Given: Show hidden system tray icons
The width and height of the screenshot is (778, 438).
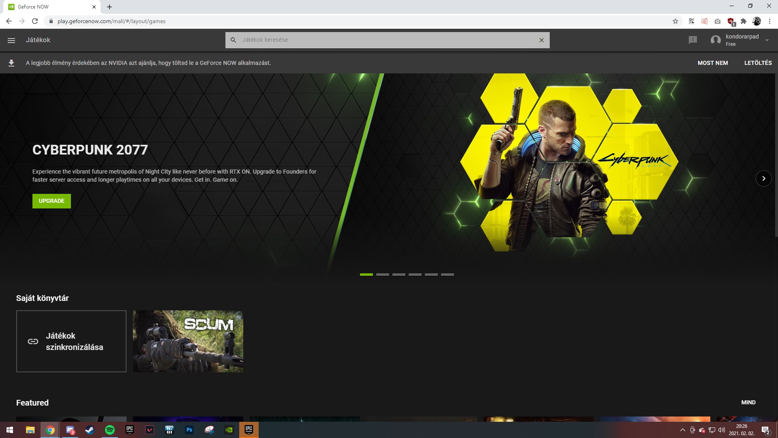Looking at the screenshot, I should 682,430.
